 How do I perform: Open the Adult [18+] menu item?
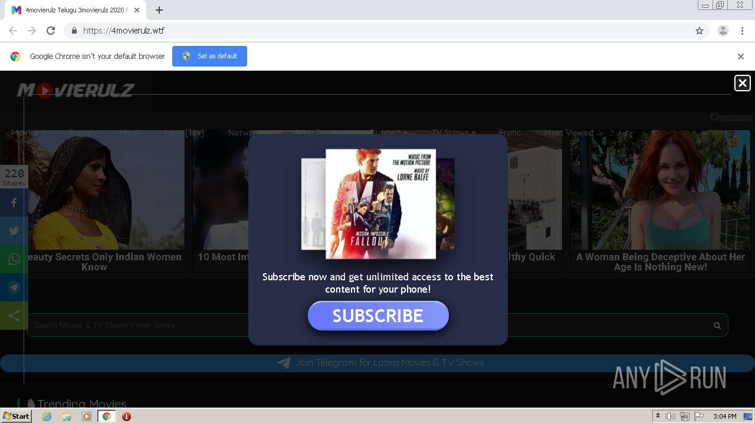(x=183, y=132)
